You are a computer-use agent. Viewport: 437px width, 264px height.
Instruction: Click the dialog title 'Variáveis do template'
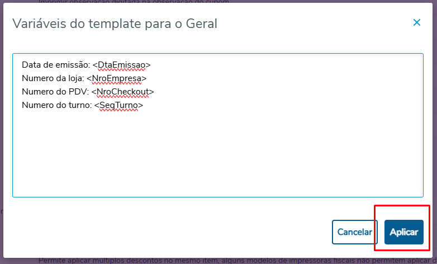84,23
